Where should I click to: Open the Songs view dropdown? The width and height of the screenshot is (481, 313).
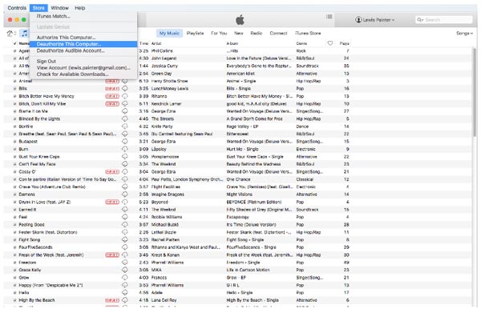(x=464, y=33)
